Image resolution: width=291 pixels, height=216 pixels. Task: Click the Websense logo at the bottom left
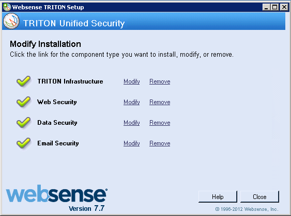[x=57, y=194]
